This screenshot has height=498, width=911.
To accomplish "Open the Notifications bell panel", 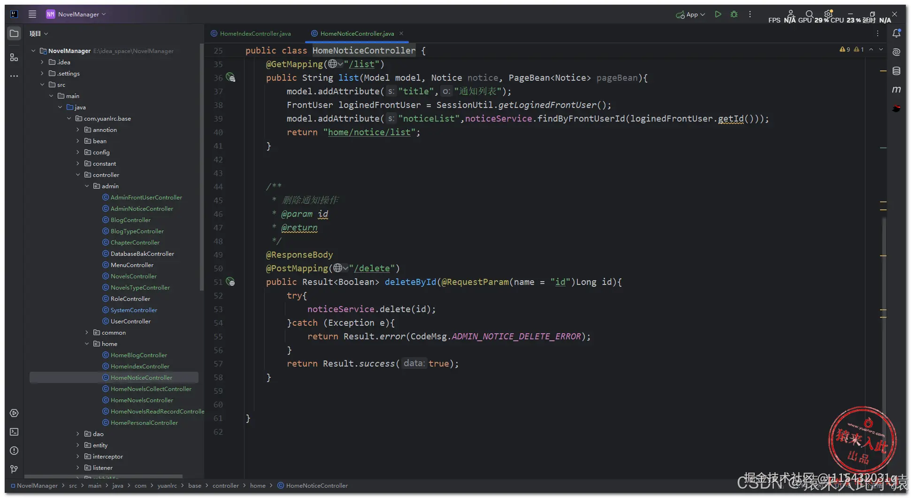I will pos(896,33).
